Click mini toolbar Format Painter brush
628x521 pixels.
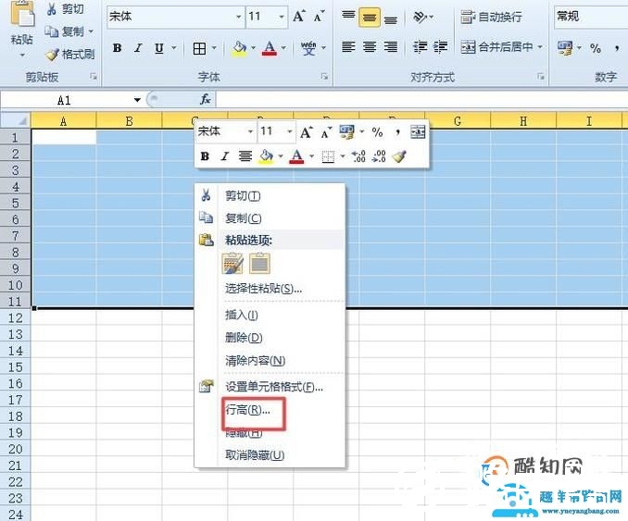click(x=399, y=156)
